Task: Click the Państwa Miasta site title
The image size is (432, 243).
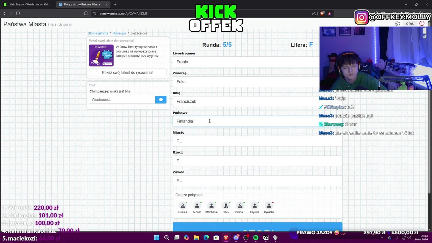Action: point(25,24)
